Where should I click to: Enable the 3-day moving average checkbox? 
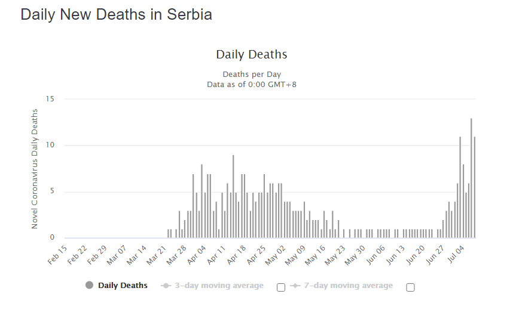(281, 287)
